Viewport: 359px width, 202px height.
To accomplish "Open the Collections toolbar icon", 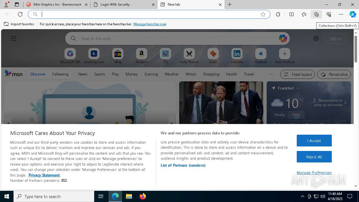I will [316, 14].
